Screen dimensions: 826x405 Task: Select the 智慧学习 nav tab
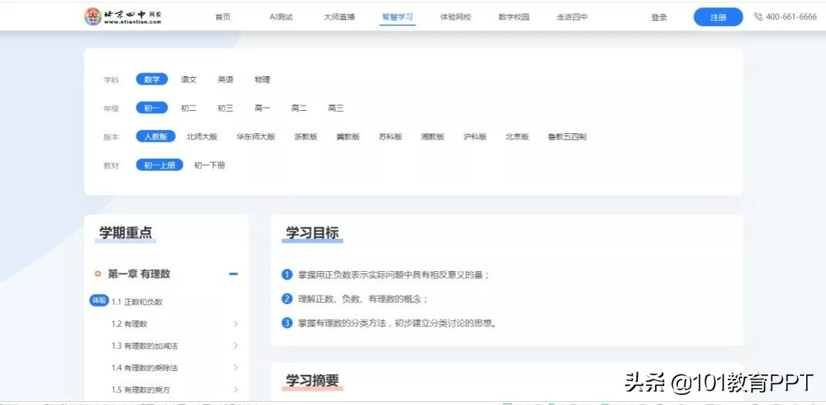point(398,17)
